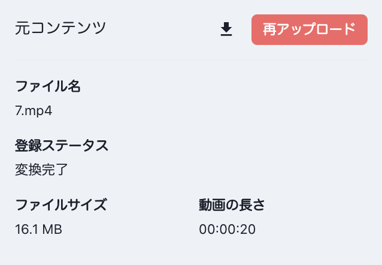Screen dimensions: 382x265
Task: Click the 元コンテンツ section heading
Action: coord(60,28)
